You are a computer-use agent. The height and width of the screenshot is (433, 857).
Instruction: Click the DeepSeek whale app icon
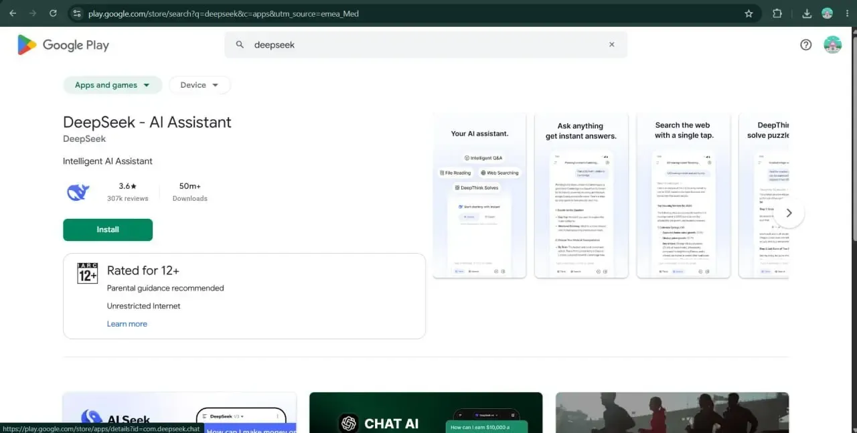click(x=78, y=192)
